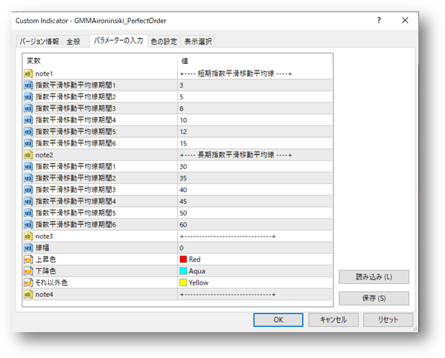Select the 下降色 variable name

pos(45,271)
